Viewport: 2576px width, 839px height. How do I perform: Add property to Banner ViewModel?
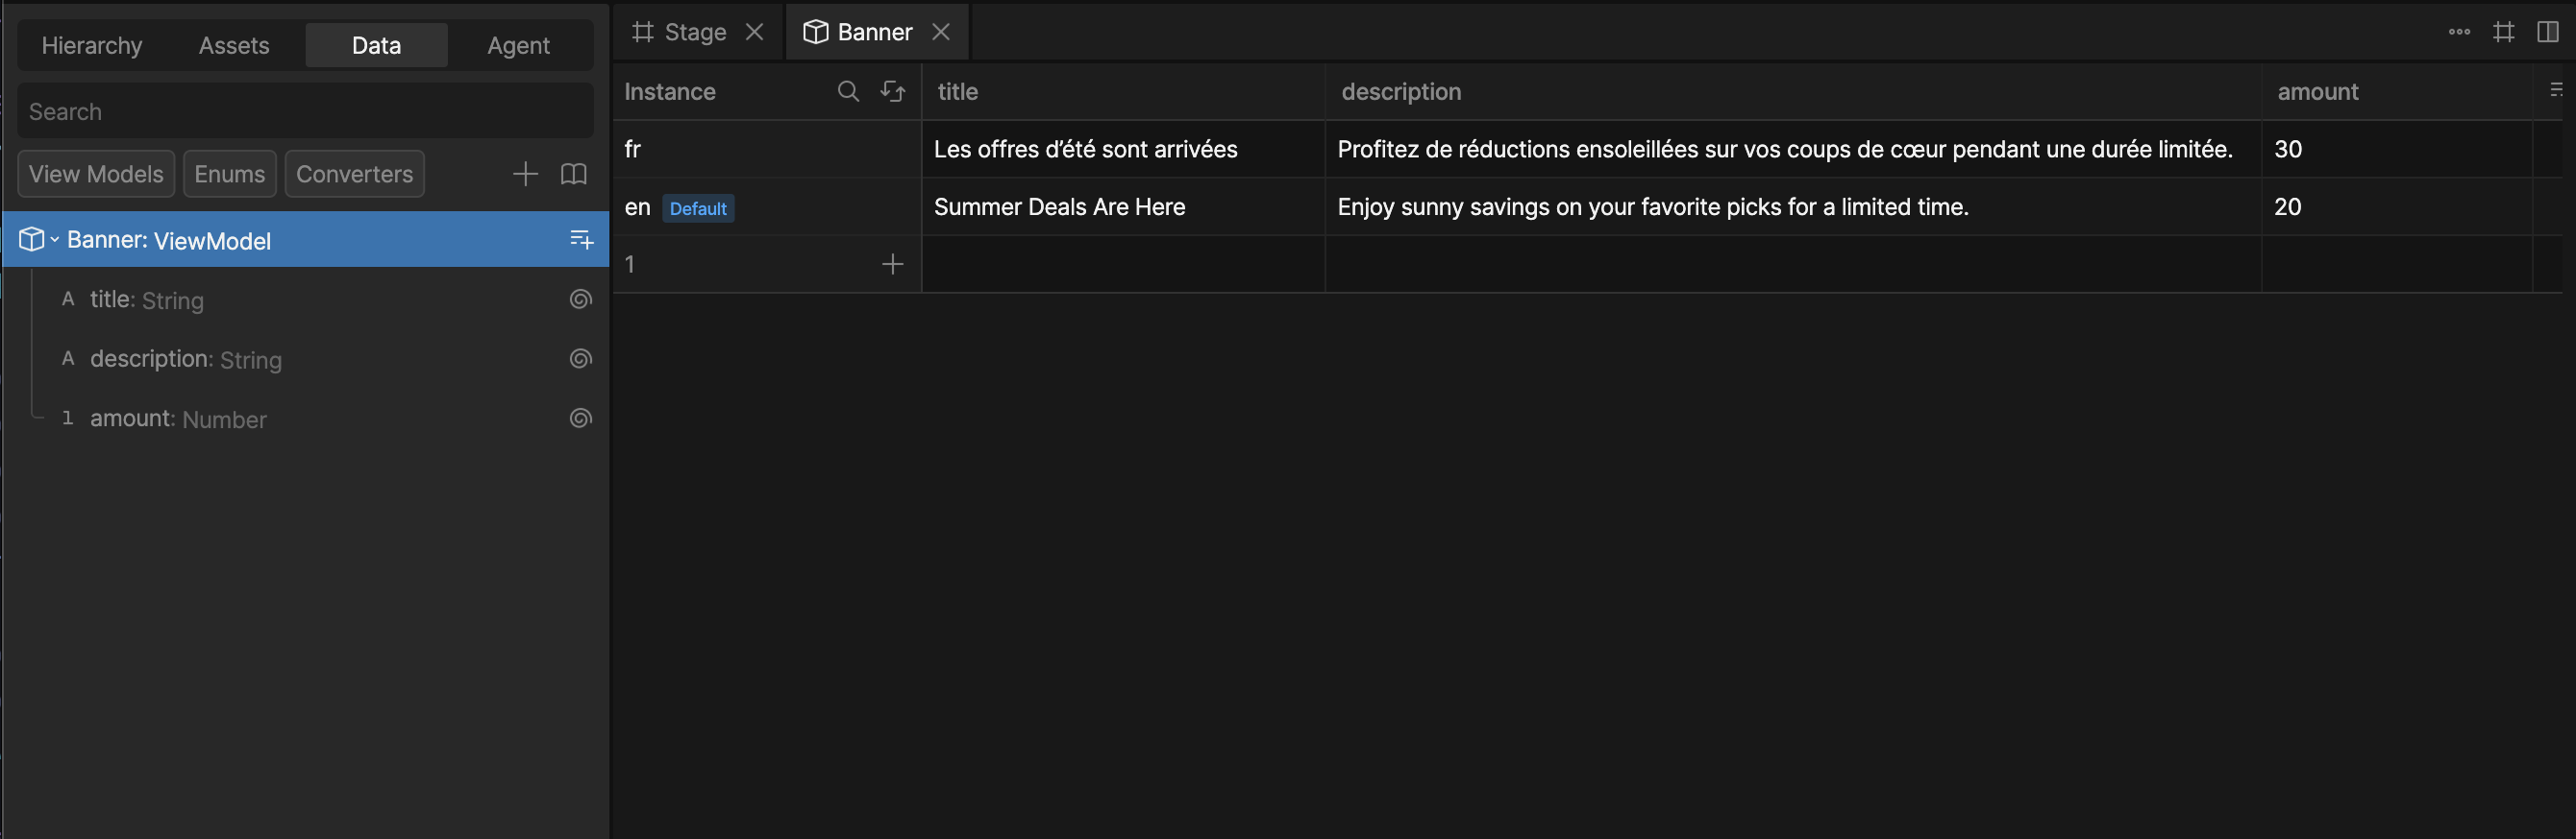(581, 240)
